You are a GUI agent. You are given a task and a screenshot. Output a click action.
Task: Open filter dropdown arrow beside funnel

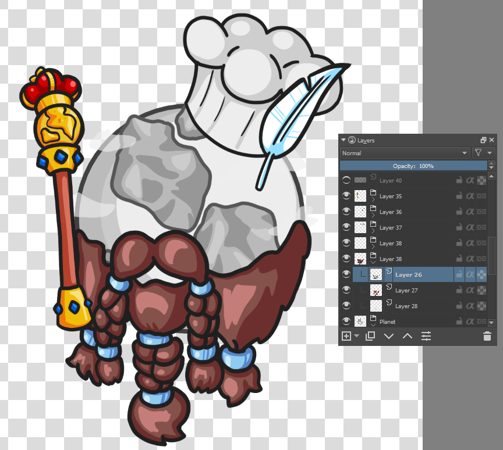490,153
